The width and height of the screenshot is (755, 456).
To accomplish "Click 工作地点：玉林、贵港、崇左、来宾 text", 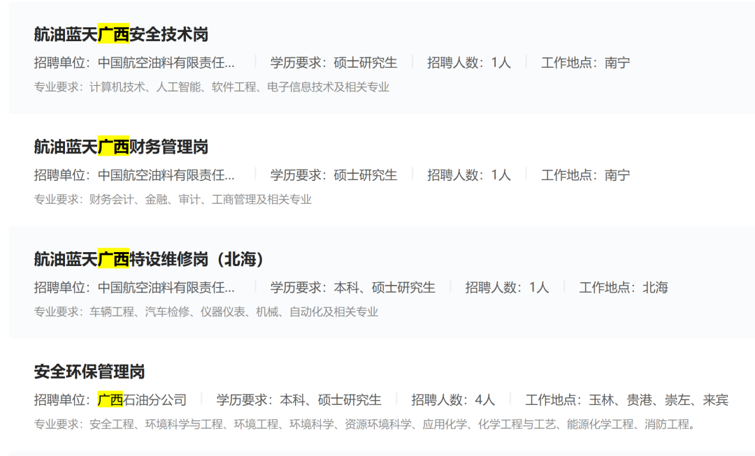I will (x=627, y=399).
